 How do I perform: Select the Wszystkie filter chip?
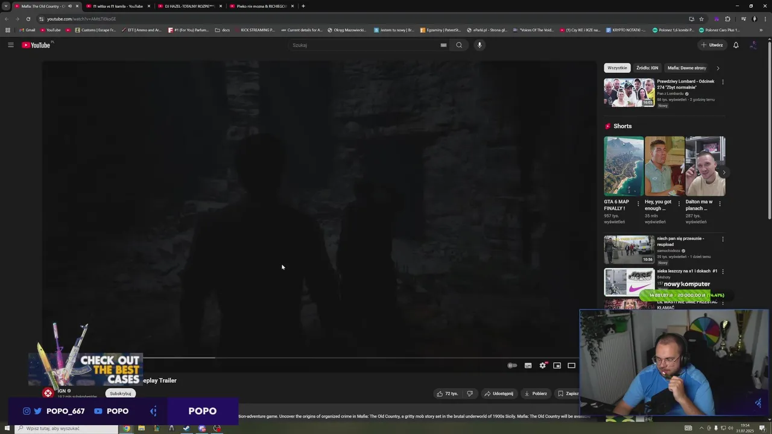[x=617, y=68]
